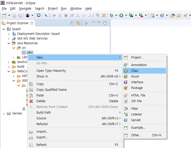The height and width of the screenshot is (148, 191).
Task: Click the New Dynamic Web Project icon
Action: pos(152,15)
